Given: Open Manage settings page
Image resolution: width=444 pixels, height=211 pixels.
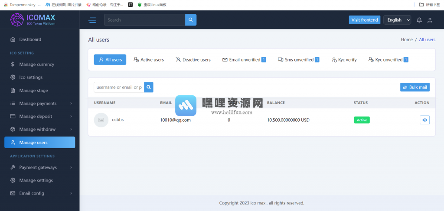Looking at the screenshot, I should [x=39, y=180].
